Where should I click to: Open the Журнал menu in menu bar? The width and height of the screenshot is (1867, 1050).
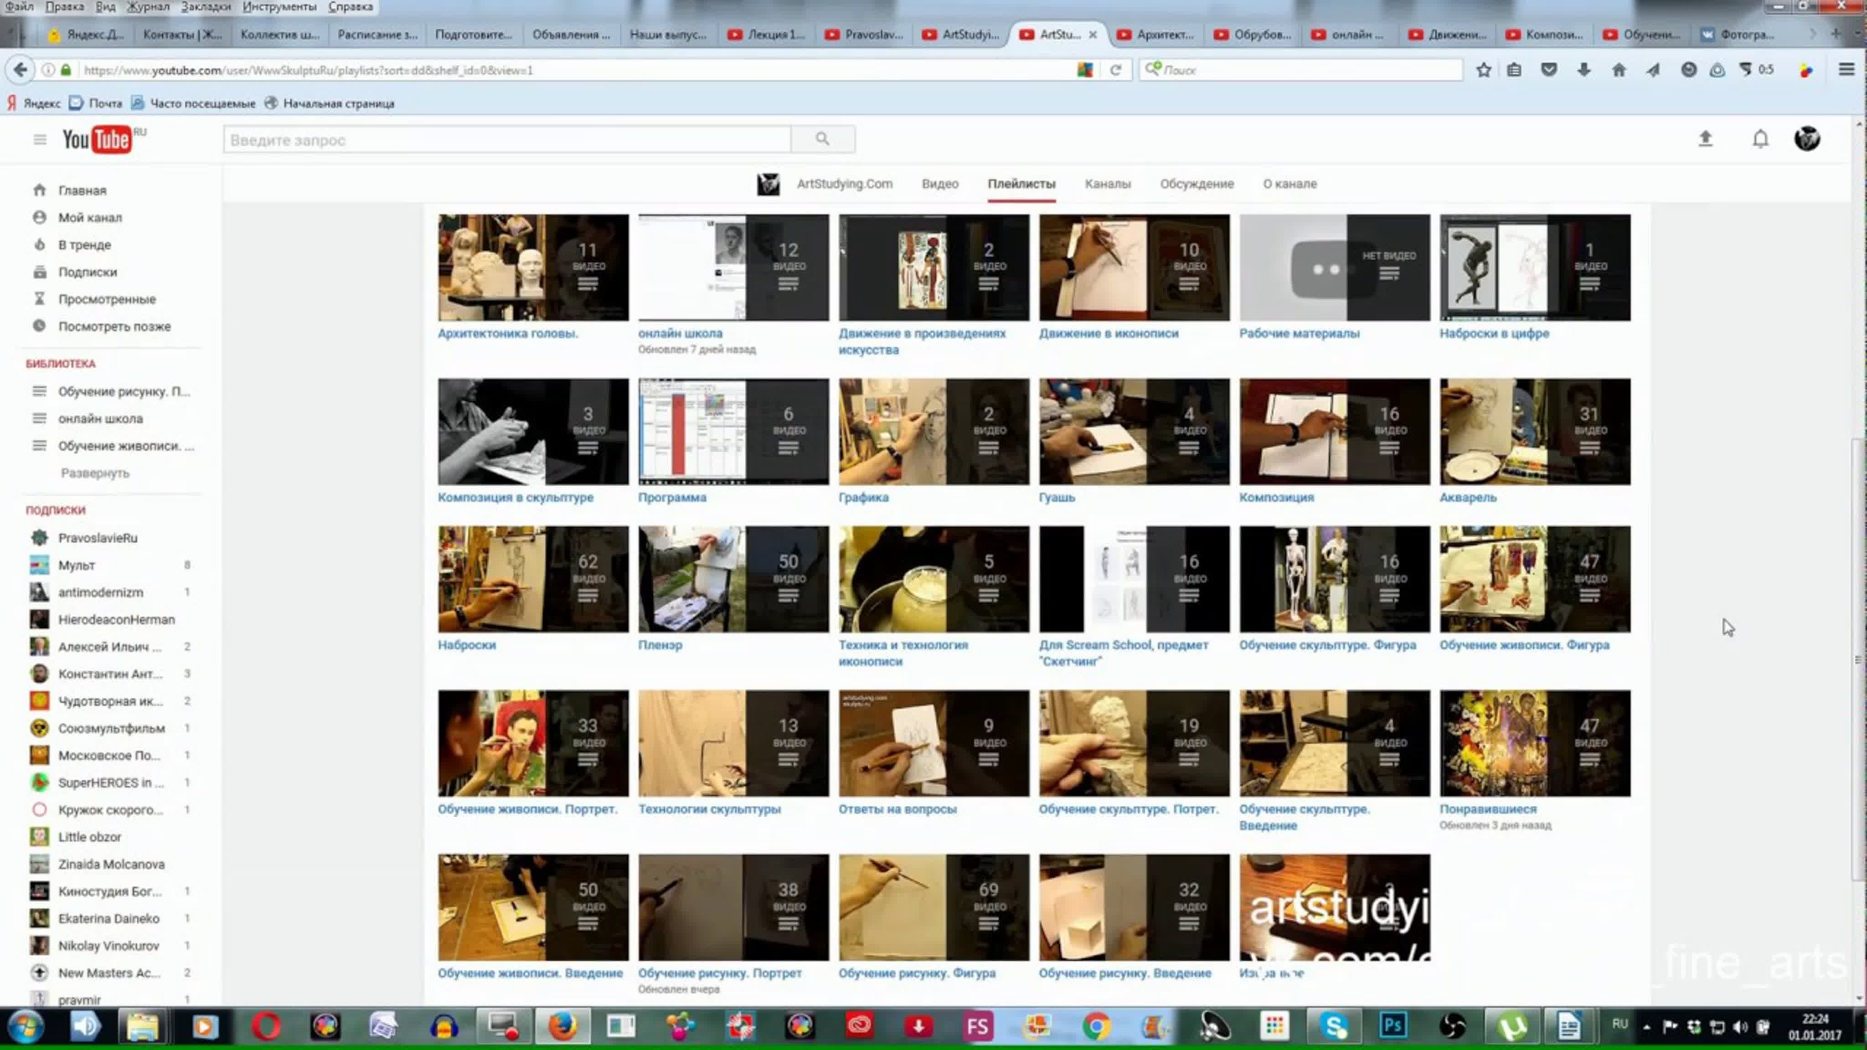click(148, 6)
